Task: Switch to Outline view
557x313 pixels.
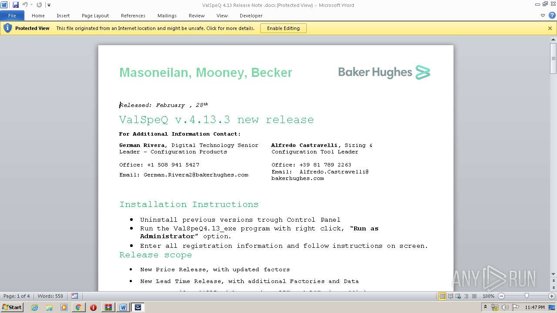Action: (466, 296)
